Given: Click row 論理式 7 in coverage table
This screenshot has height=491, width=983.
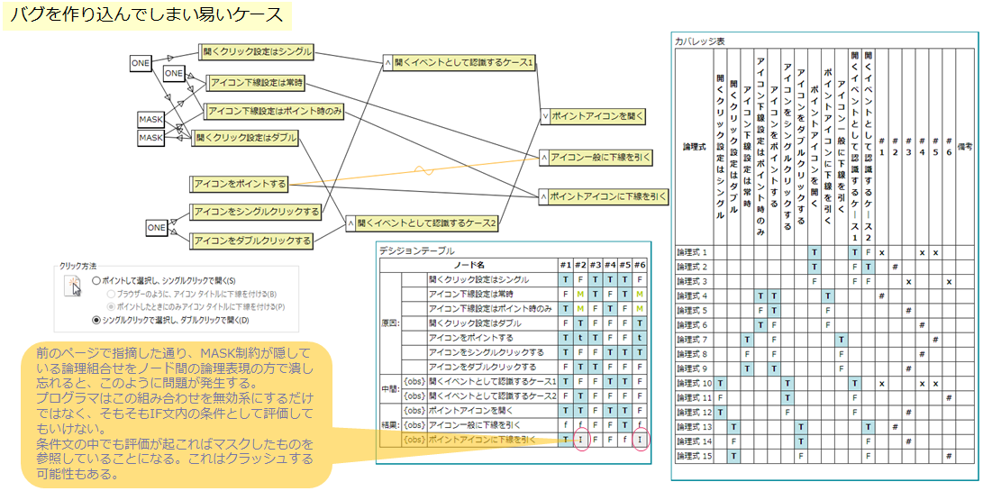Looking at the screenshot, I should 826,339.
